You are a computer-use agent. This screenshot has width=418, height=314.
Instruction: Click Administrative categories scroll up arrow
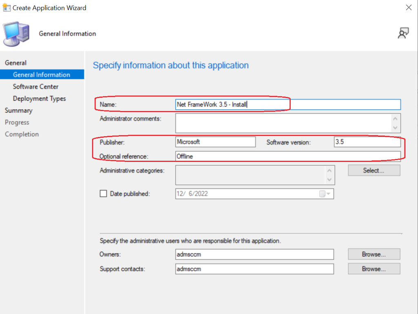coord(329,170)
